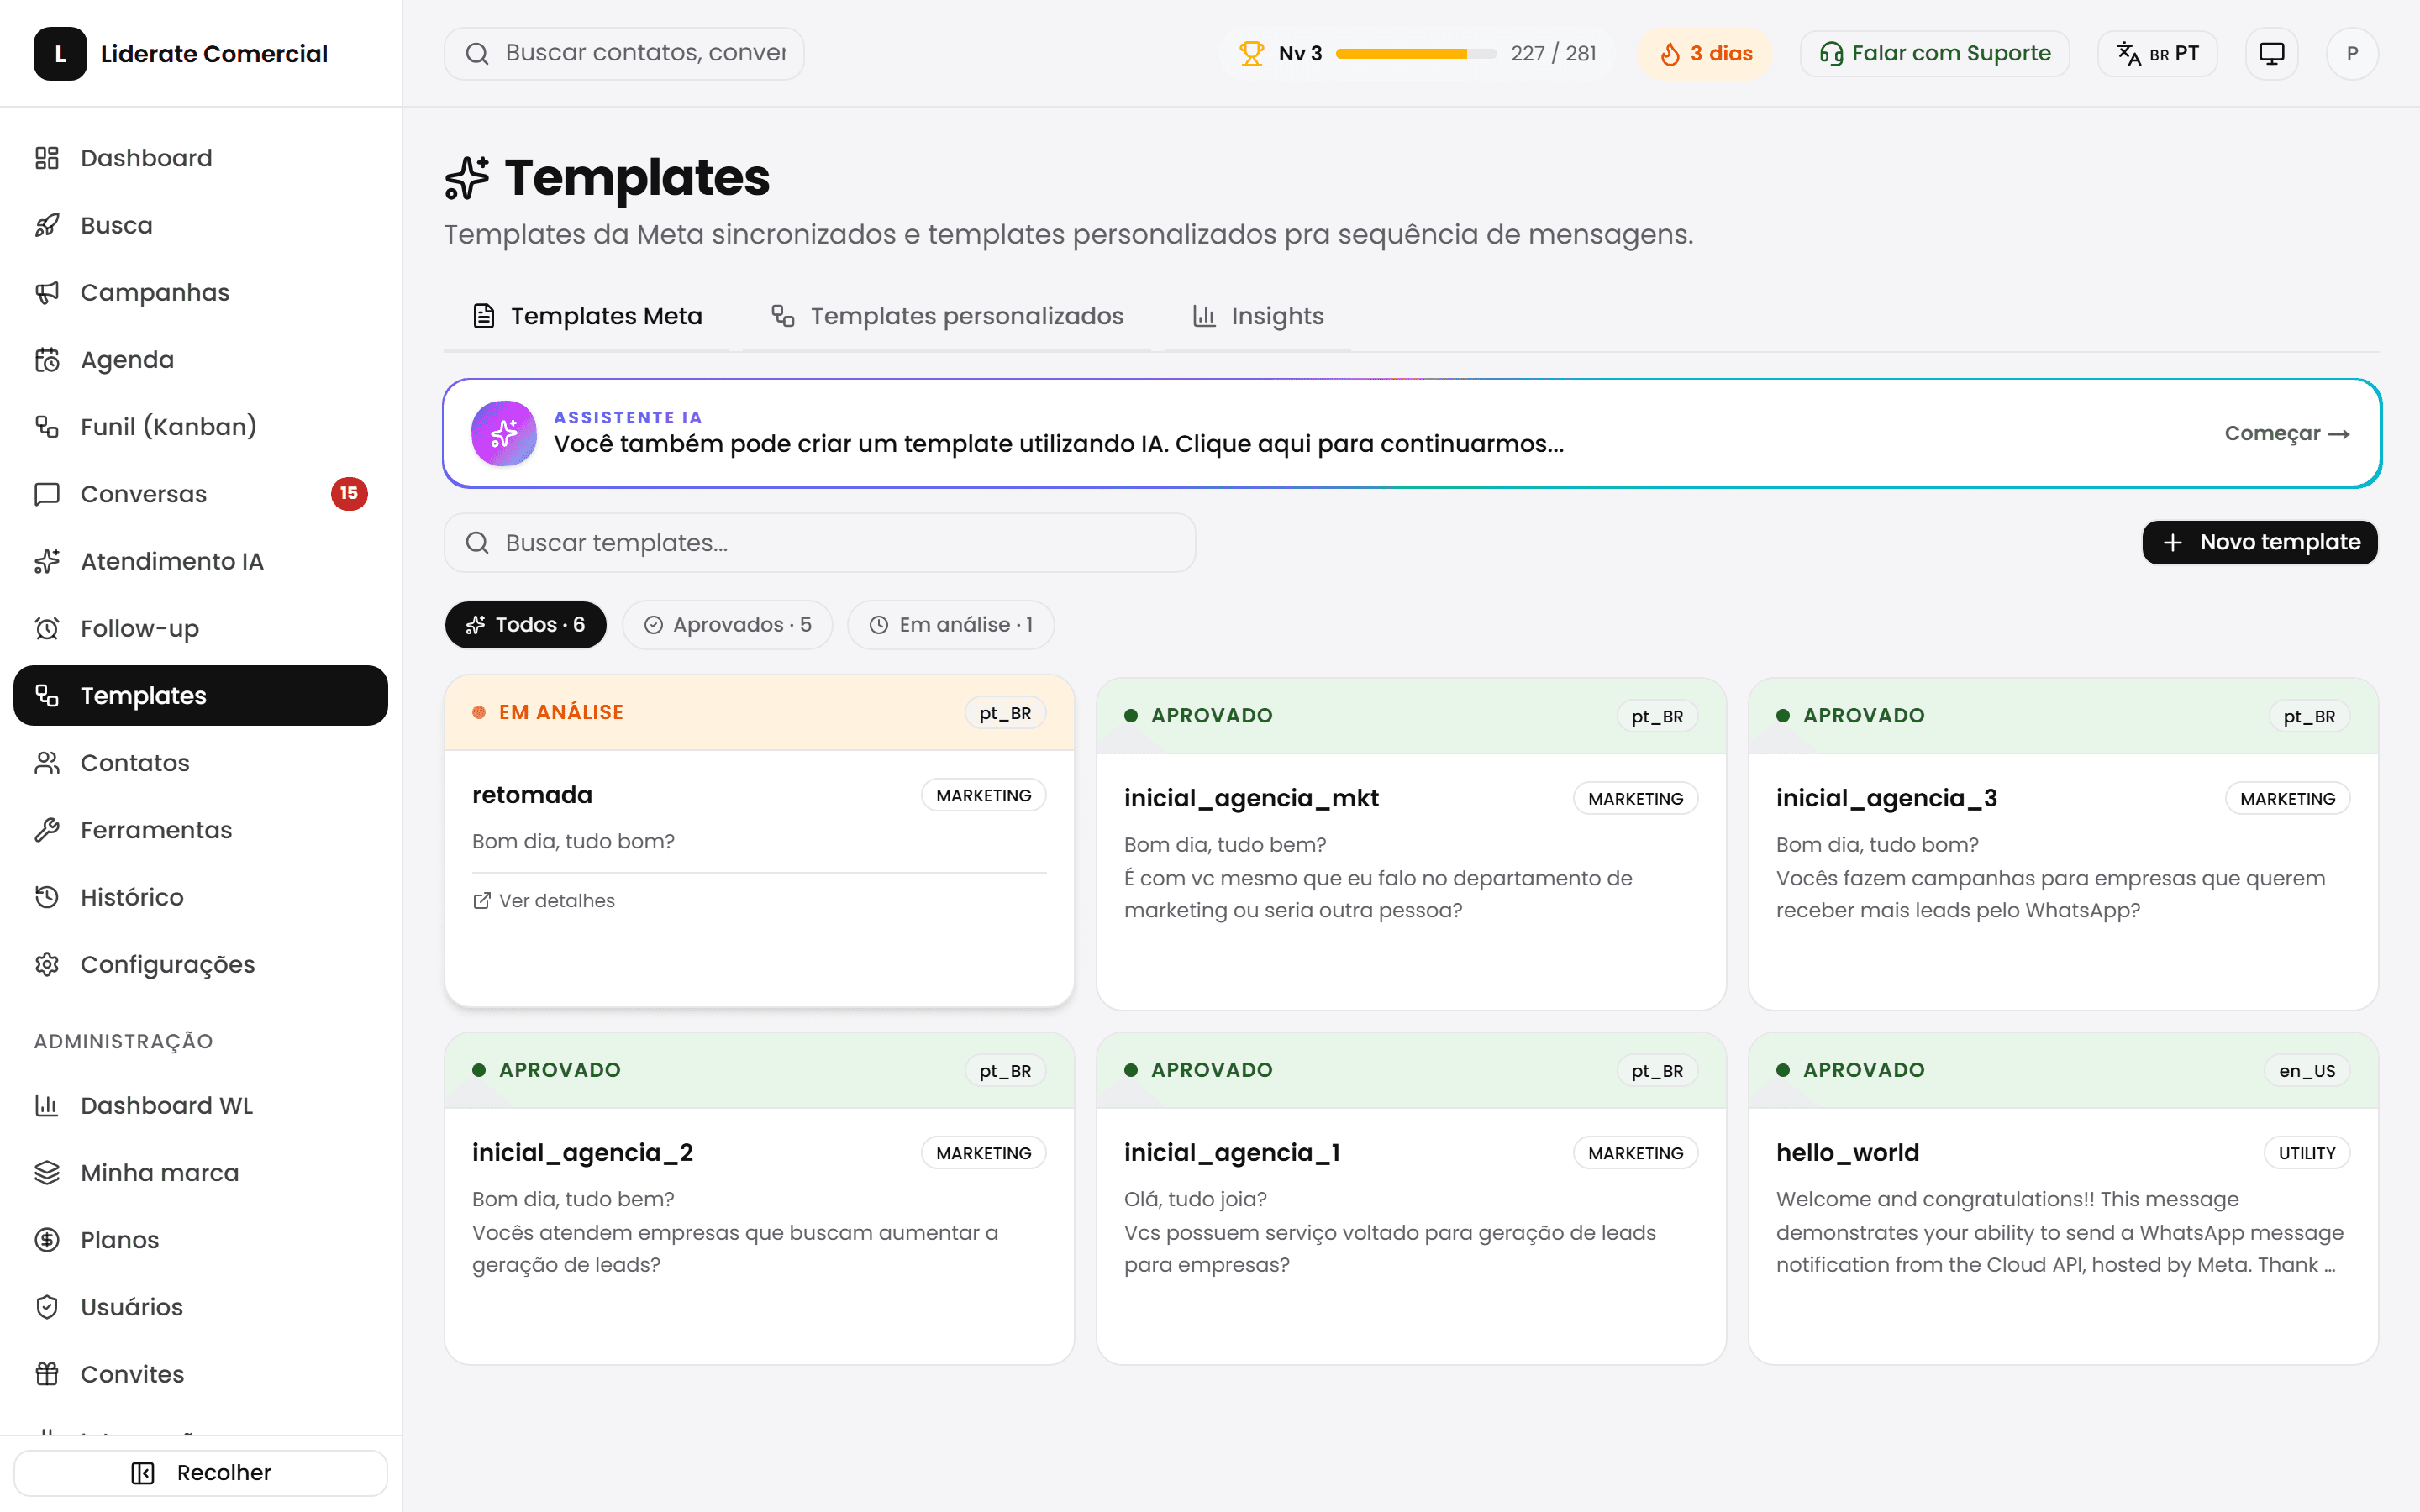The width and height of the screenshot is (2420, 1512).
Task: Open Histórico history icon
Action: pos(47,897)
